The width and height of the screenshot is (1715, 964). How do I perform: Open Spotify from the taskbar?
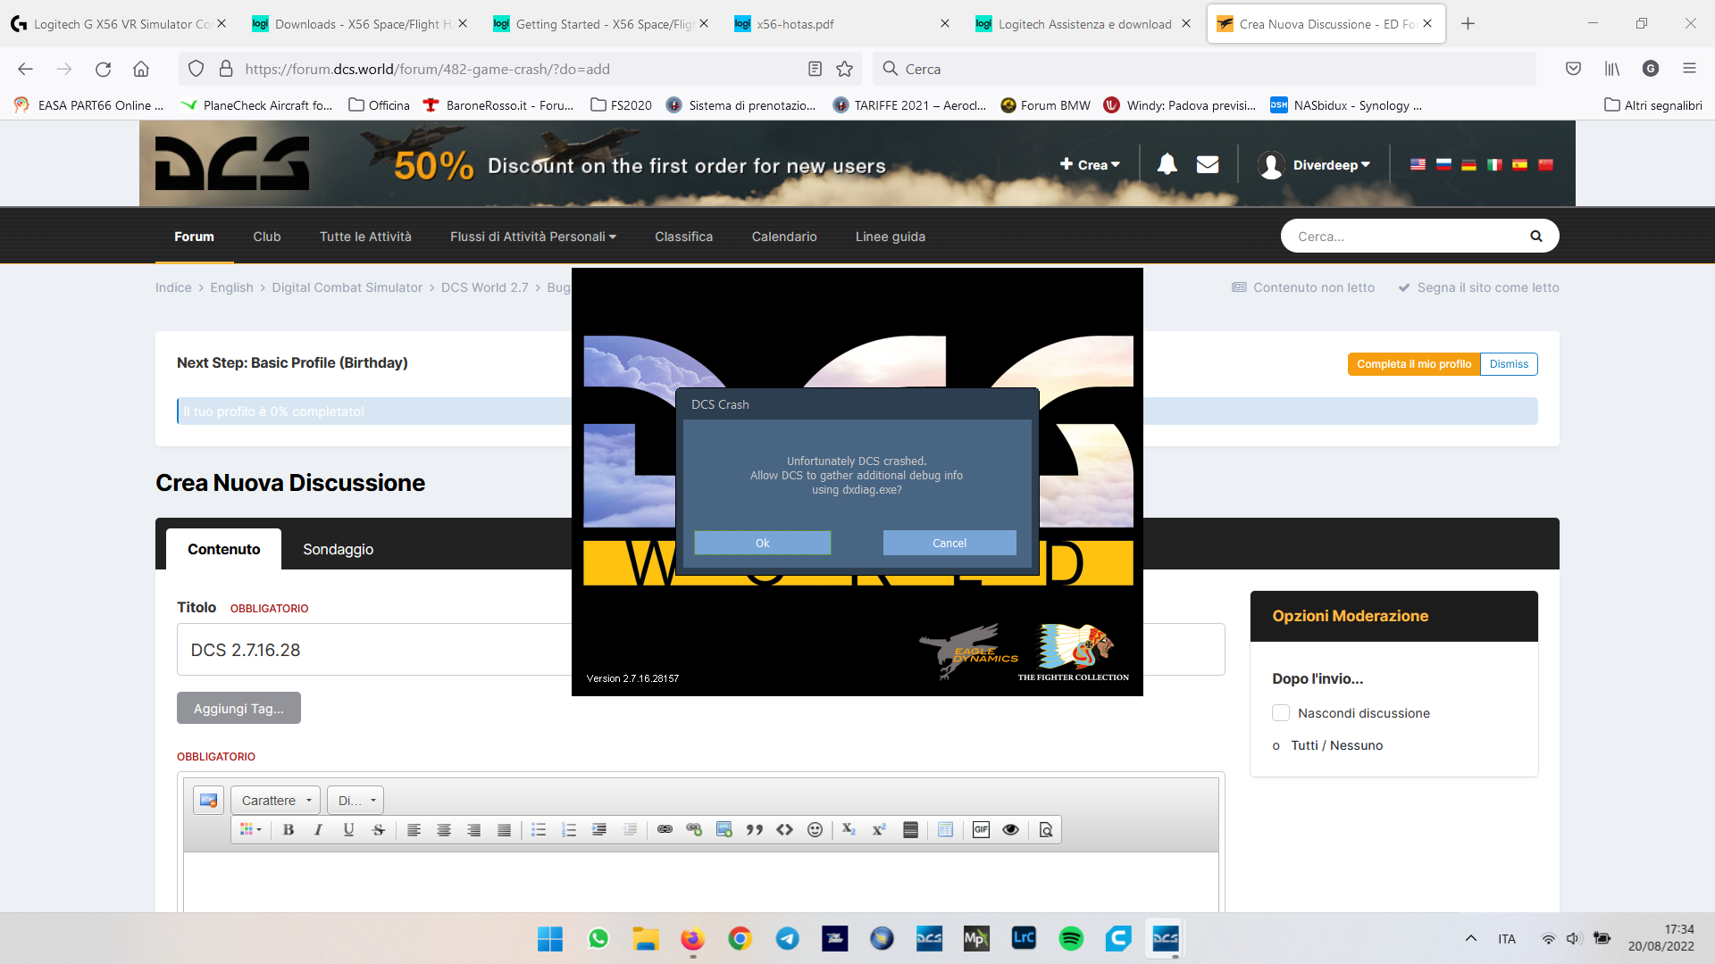[1071, 939]
